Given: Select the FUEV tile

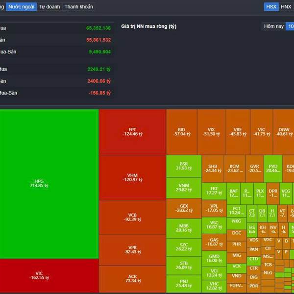Looking at the screenshot, I should pyautogui.click(x=237, y=288).
